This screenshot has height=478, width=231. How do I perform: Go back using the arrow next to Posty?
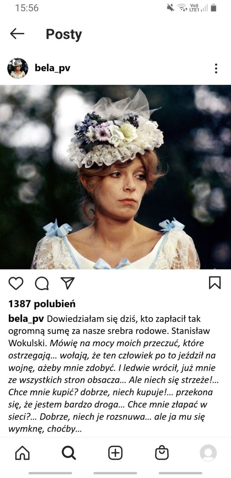point(17,34)
